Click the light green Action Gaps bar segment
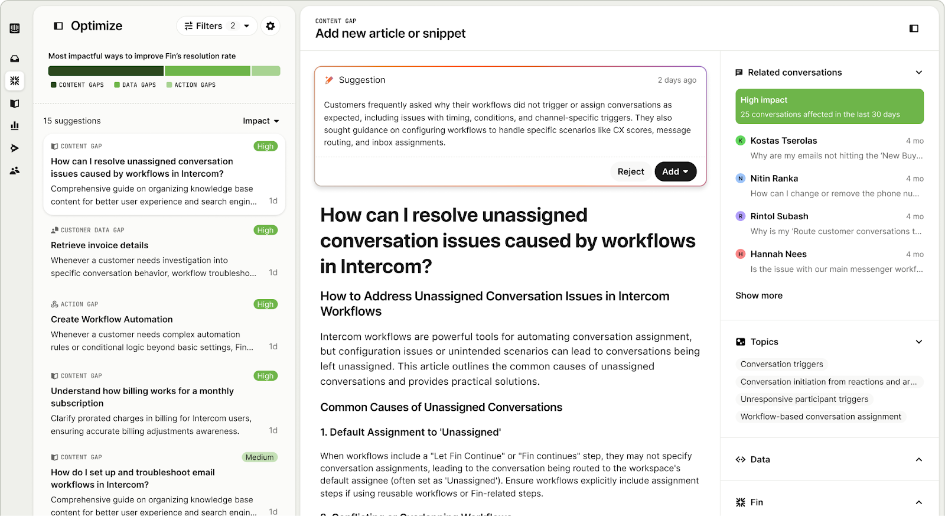 tap(266, 71)
